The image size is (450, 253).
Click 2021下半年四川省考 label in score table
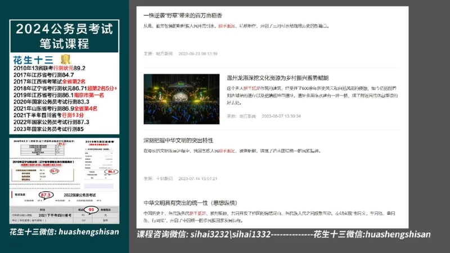click(x=55, y=215)
